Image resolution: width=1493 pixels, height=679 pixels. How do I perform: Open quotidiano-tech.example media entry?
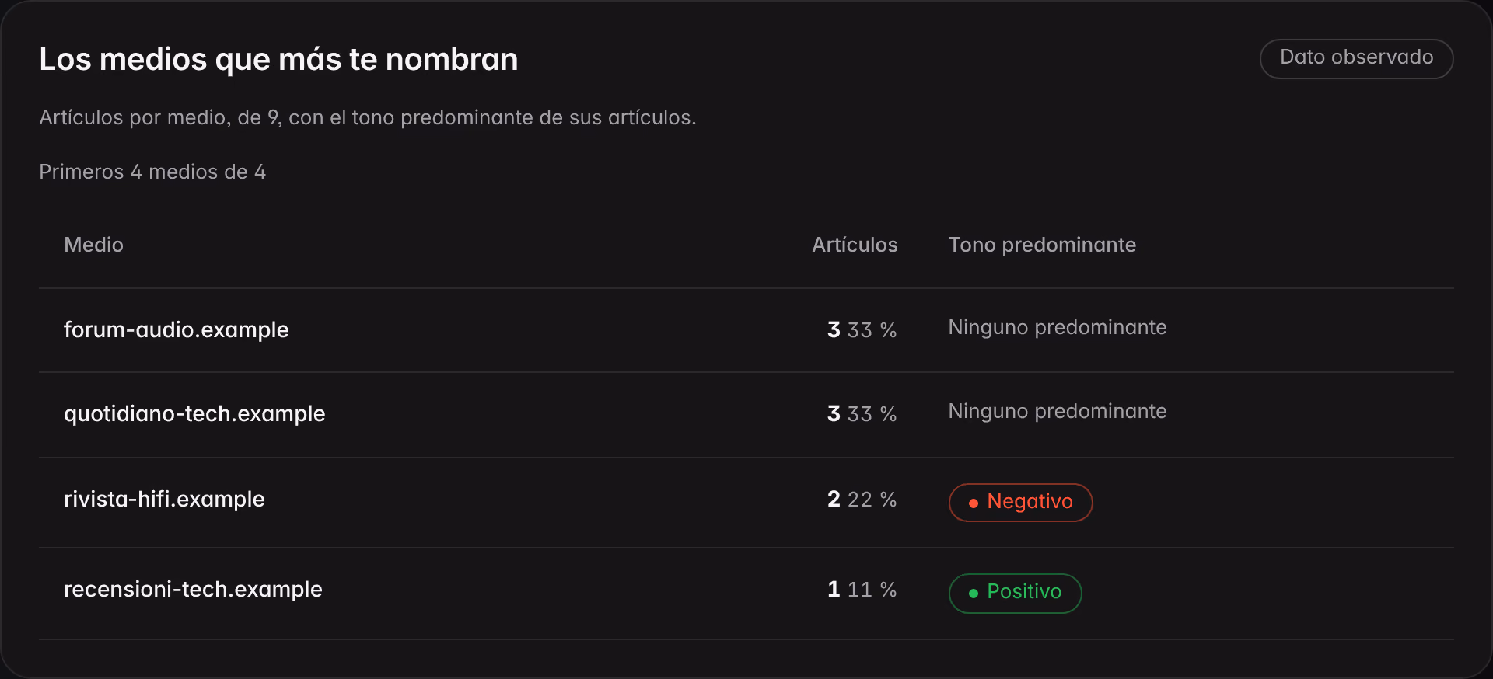(194, 413)
